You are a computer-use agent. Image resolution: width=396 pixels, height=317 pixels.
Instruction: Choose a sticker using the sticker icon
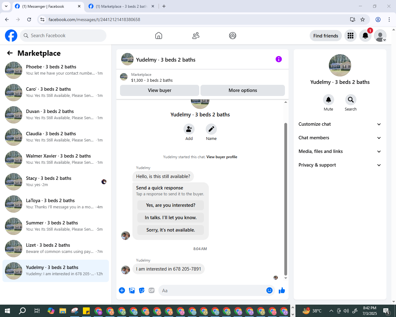pos(142,290)
